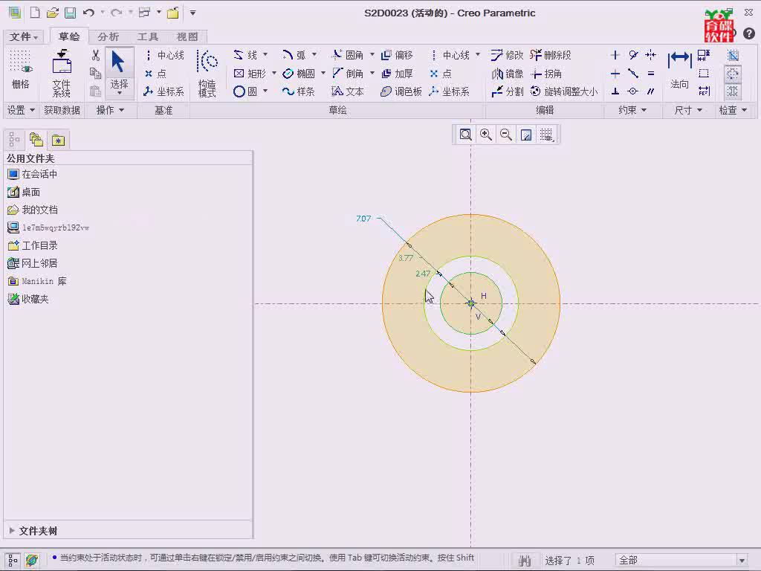Apply the vertical constraint icon
This screenshot has height=571, width=761.
coord(615,55)
